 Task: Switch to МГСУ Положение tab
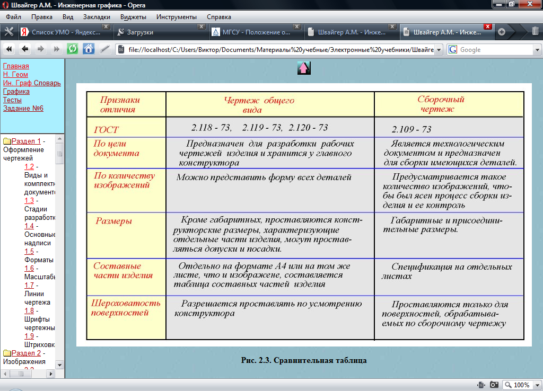click(256, 32)
